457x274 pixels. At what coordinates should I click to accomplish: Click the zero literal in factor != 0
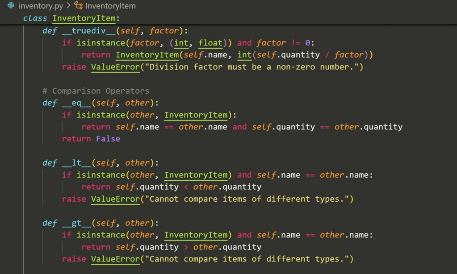(x=307, y=43)
